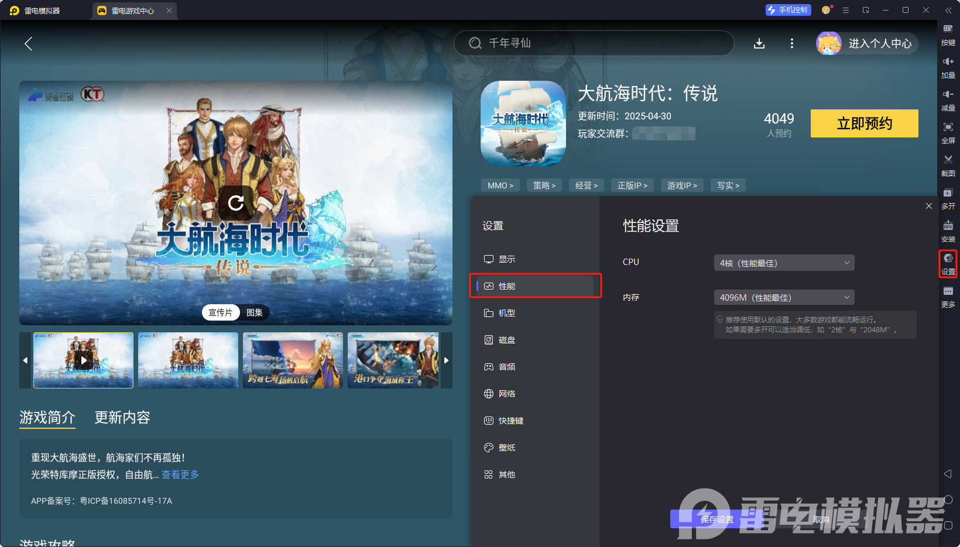Screen dimensions: 960x547
Task: Switch to the 游戏简介 tab
Action: click(x=47, y=417)
